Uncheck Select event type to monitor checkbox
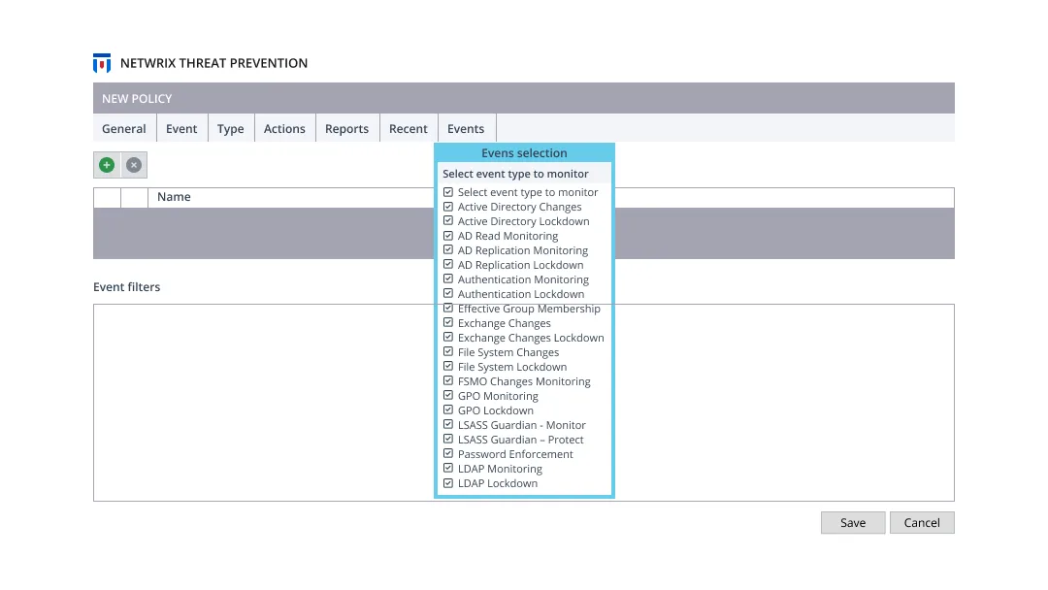This screenshot has height=590, width=1048. point(447,192)
